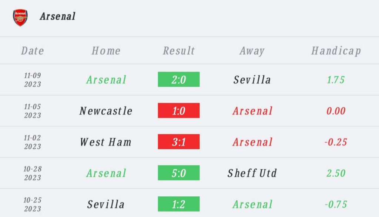
Task: Click the 2.50 handicap value
Action: tap(336, 173)
